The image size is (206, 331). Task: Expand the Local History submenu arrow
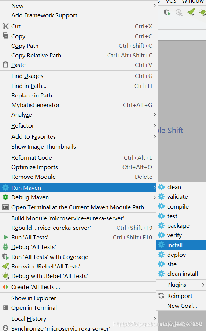pos(155,318)
